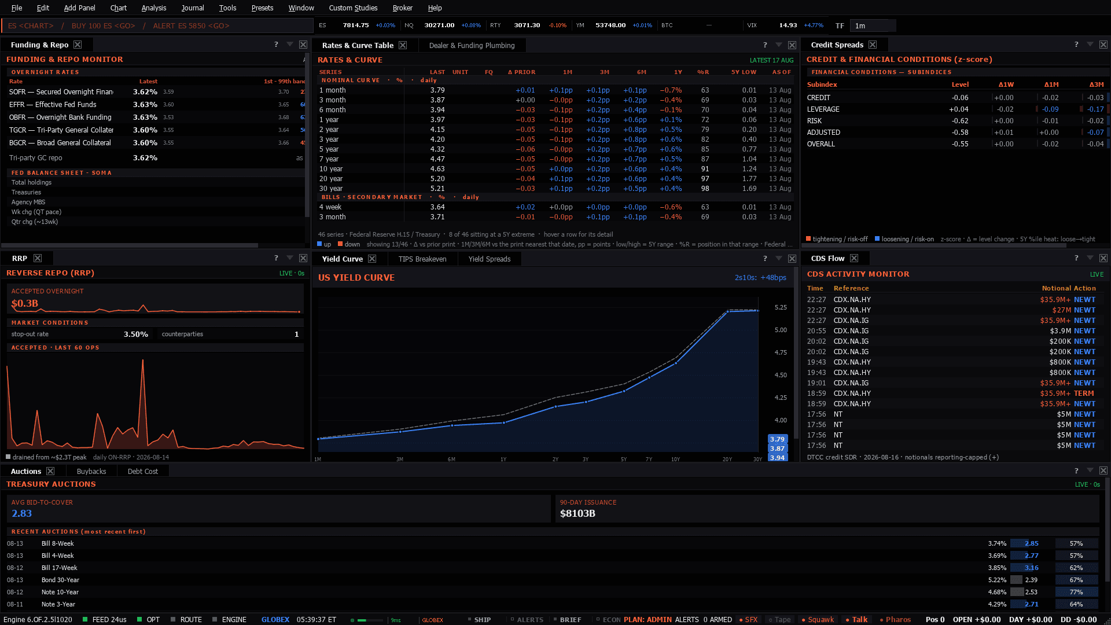
Task: Click the Credit Spreads horizontal scrollbar
Action: pyautogui.click(x=934, y=245)
